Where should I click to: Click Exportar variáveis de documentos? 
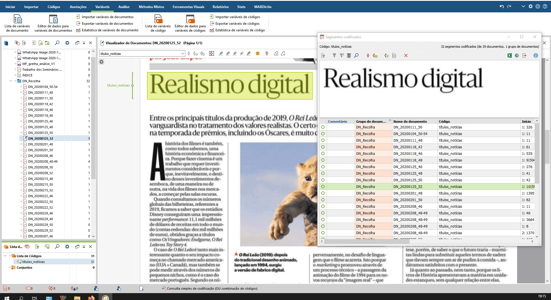coord(105,24)
